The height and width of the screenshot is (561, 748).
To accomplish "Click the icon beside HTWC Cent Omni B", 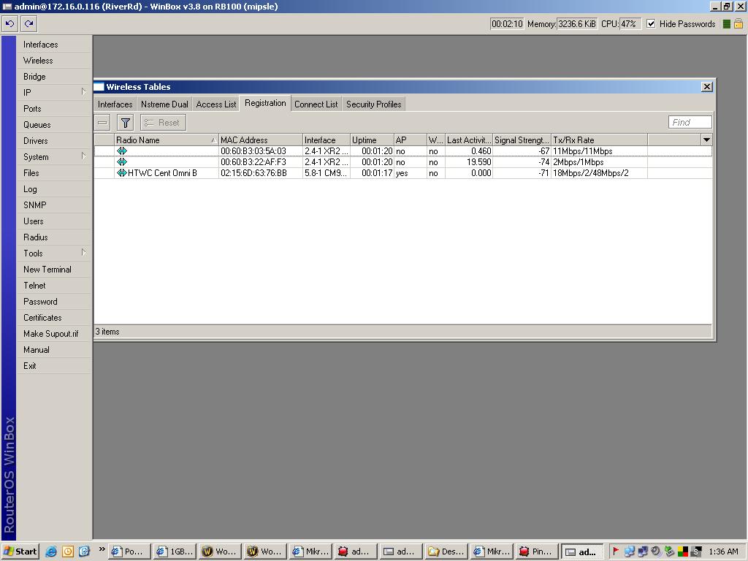I will pyautogui.click(x=122, y=173).
